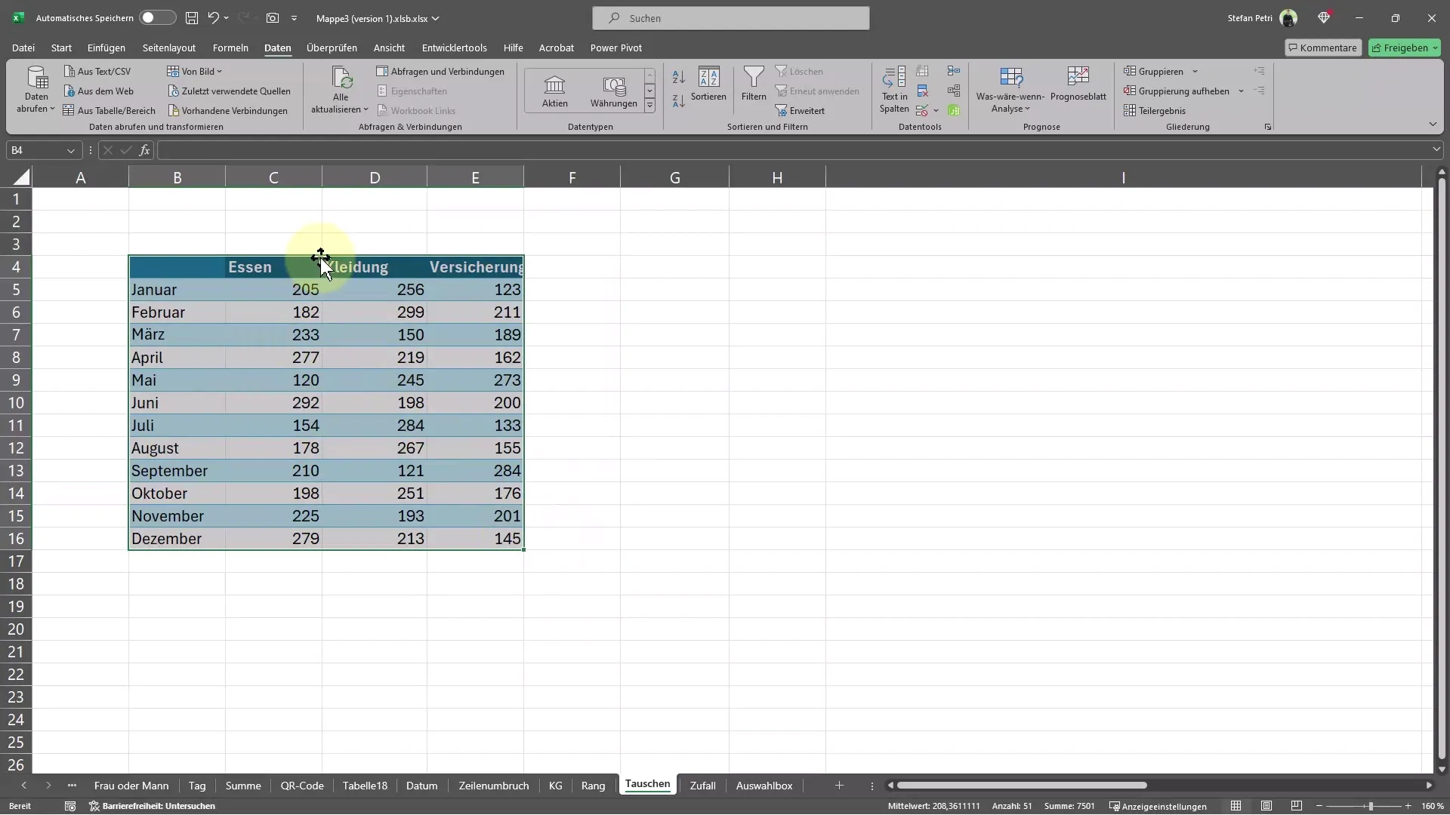
Task: Click the Datenüberprüfung validation icon
Action: (922, 111)
